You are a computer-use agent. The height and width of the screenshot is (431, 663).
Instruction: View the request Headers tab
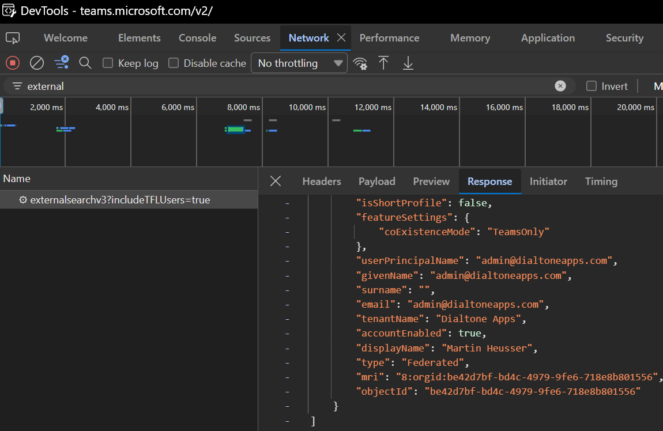[322, 182]
